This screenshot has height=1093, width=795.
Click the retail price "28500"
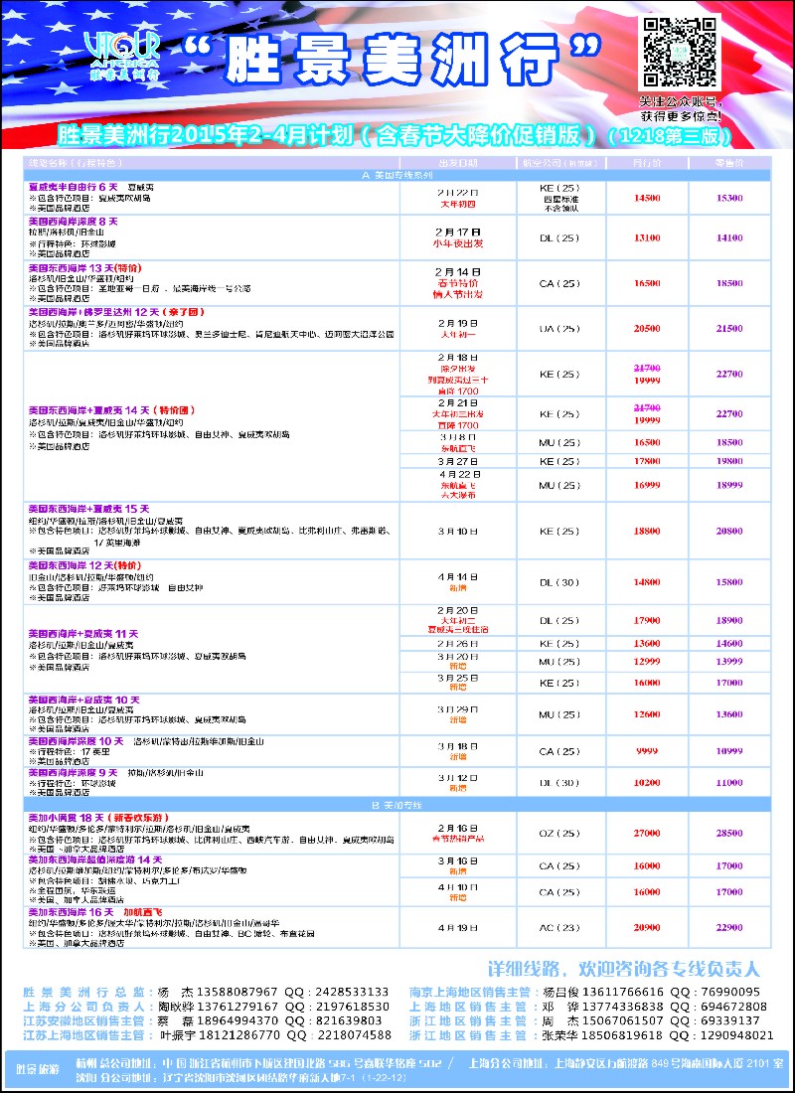tap(729, 833)
